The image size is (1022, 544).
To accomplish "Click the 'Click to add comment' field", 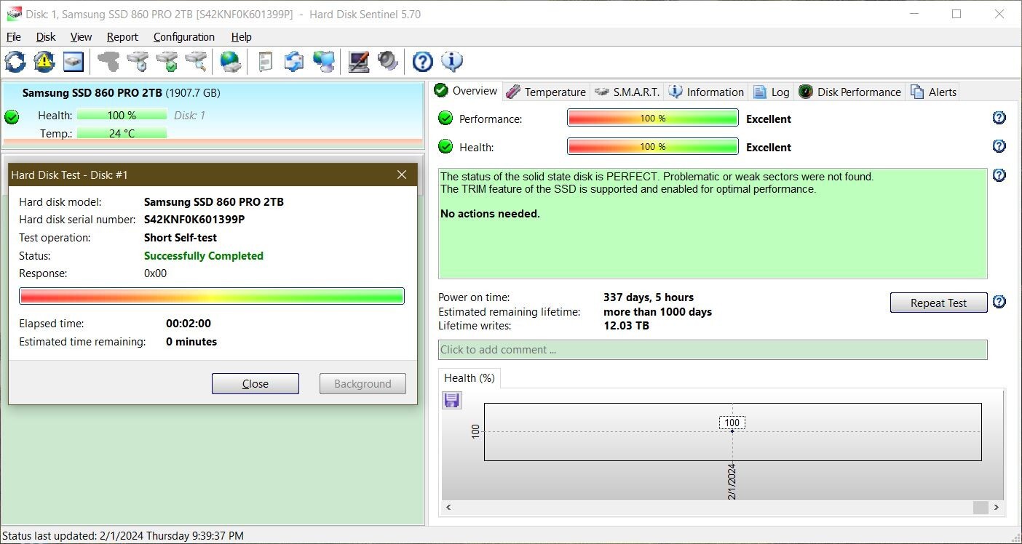I will pyautogui.click(x=713, y=350).
